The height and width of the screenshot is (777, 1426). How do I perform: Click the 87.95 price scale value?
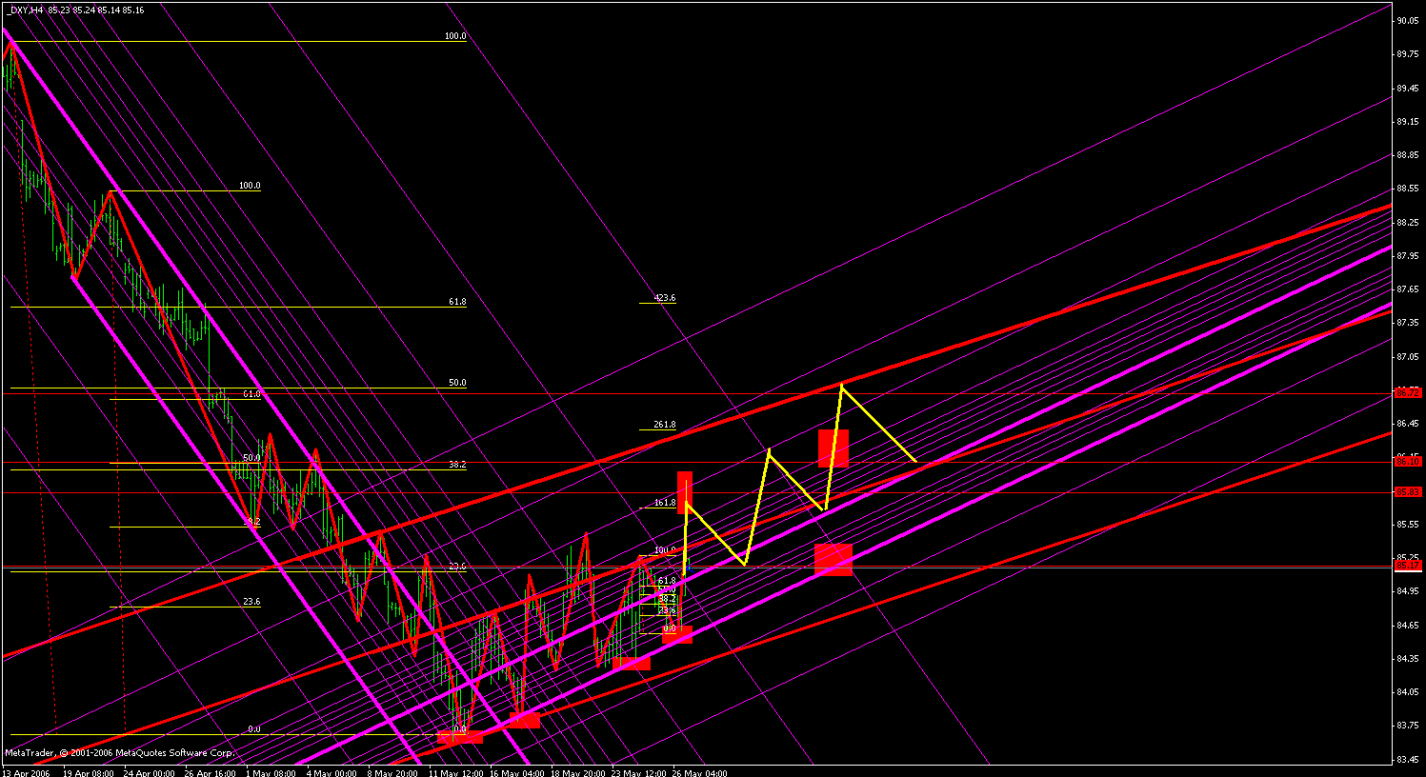pyautogui.click(x=1409, y=255)
